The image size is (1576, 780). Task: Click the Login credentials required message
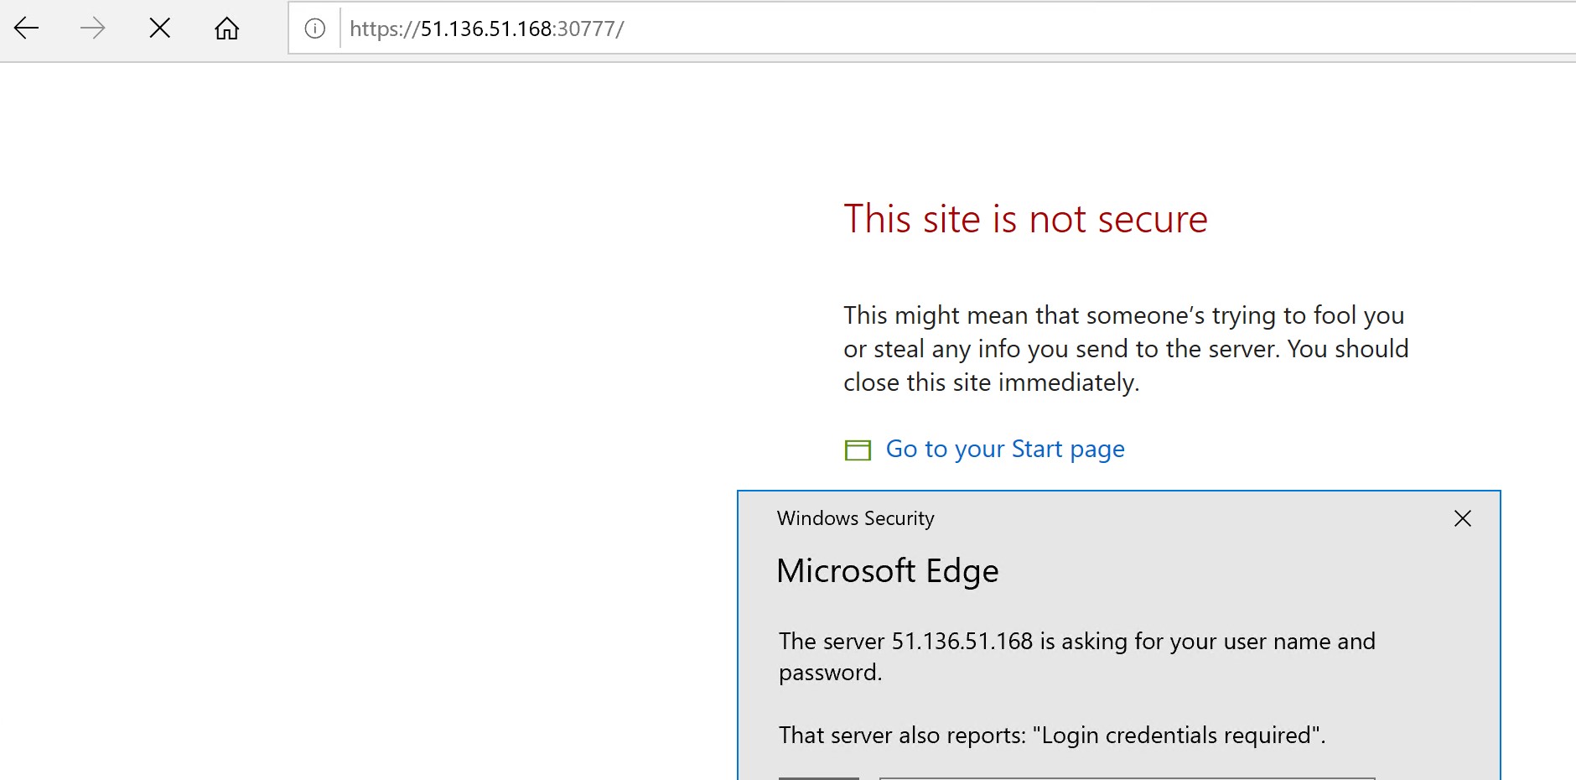1180,736
